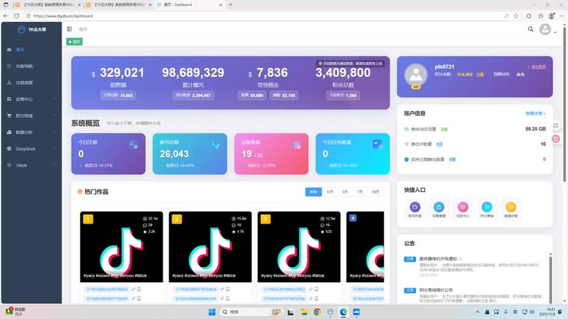
Task: Filter hot works by 今天 (today)
Action: pyautogui.click(x=329, y=192)
